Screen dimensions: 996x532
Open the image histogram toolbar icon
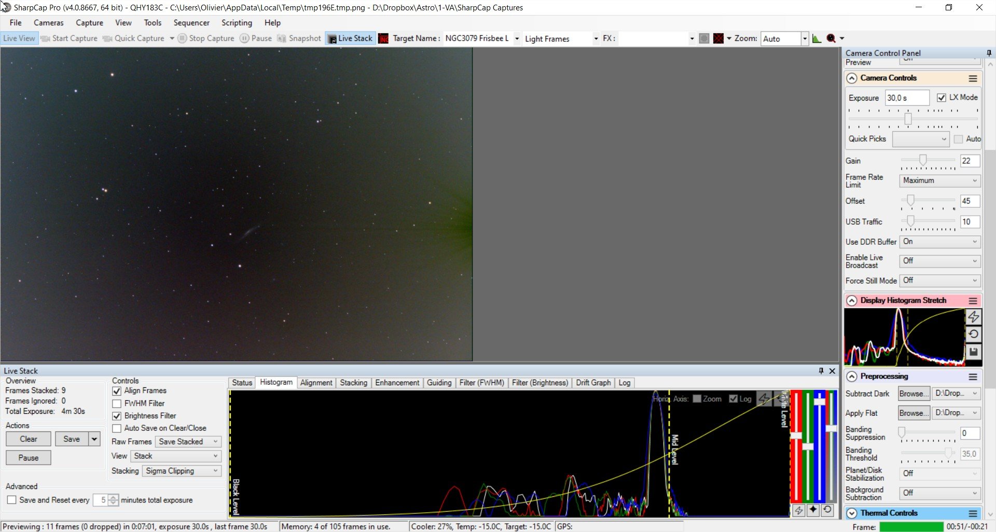point(817,38)
